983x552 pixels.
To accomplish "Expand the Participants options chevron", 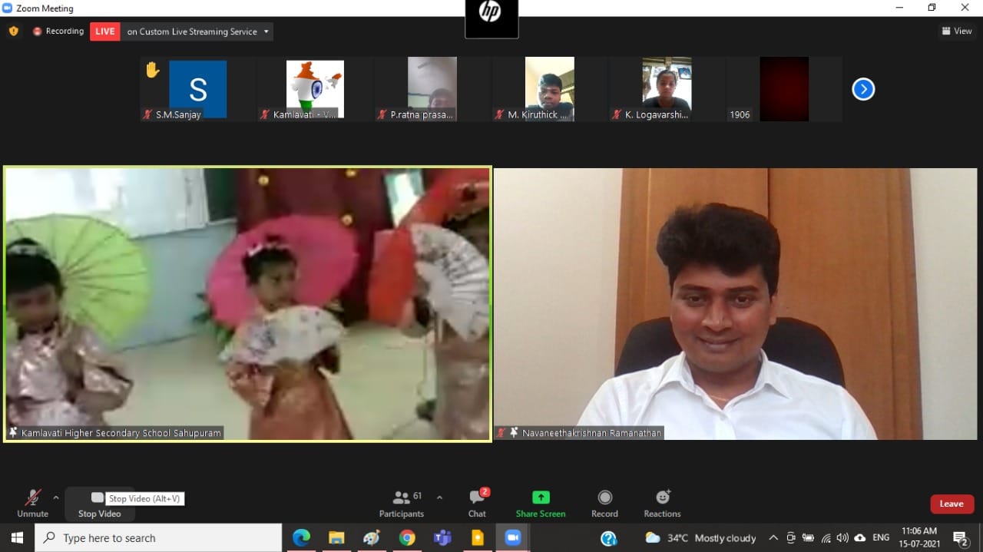I will coord(439,497).
